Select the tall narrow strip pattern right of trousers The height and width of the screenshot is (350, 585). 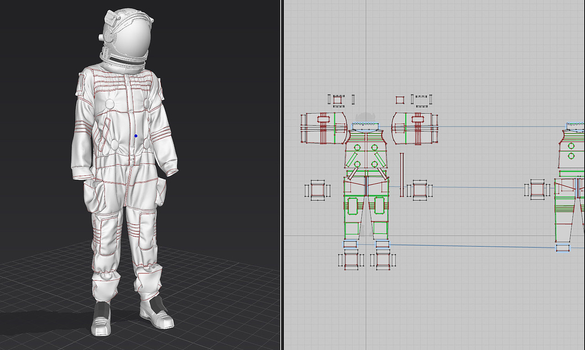pyautogui.click(x=402, y=175)
